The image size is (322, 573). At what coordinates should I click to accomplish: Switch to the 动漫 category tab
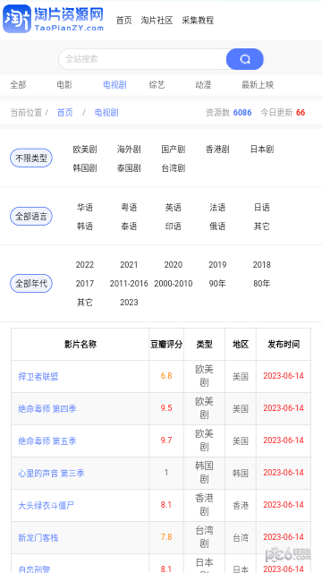[203, 85]
